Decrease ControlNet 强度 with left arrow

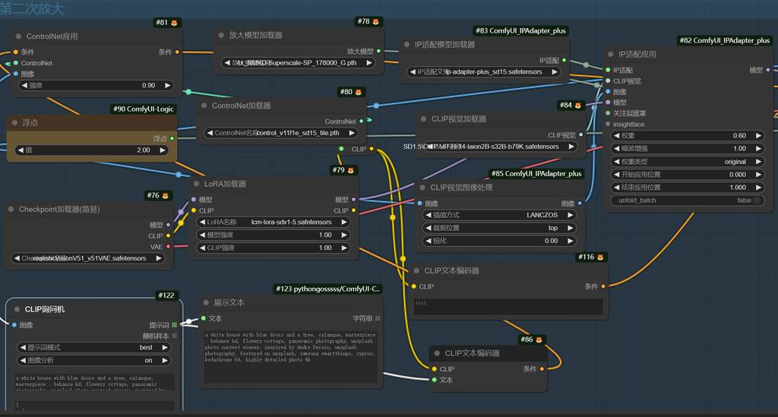(x=23, y=86)
